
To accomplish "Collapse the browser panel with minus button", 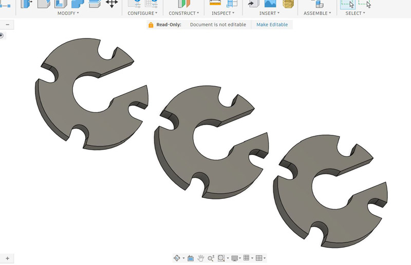I will 7,25.
